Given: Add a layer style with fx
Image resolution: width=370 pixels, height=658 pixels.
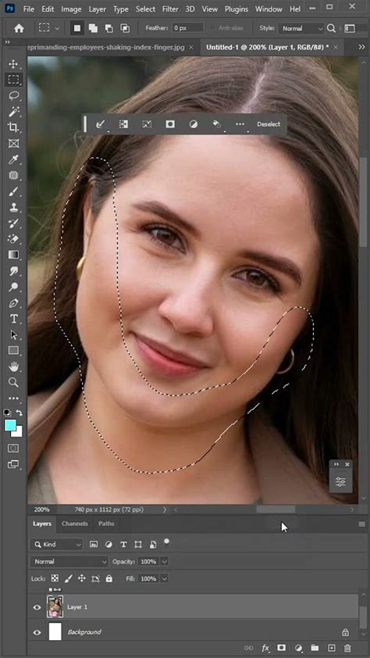Looking at the screenshot, I should pyautogui.click(x=265, y=649).
